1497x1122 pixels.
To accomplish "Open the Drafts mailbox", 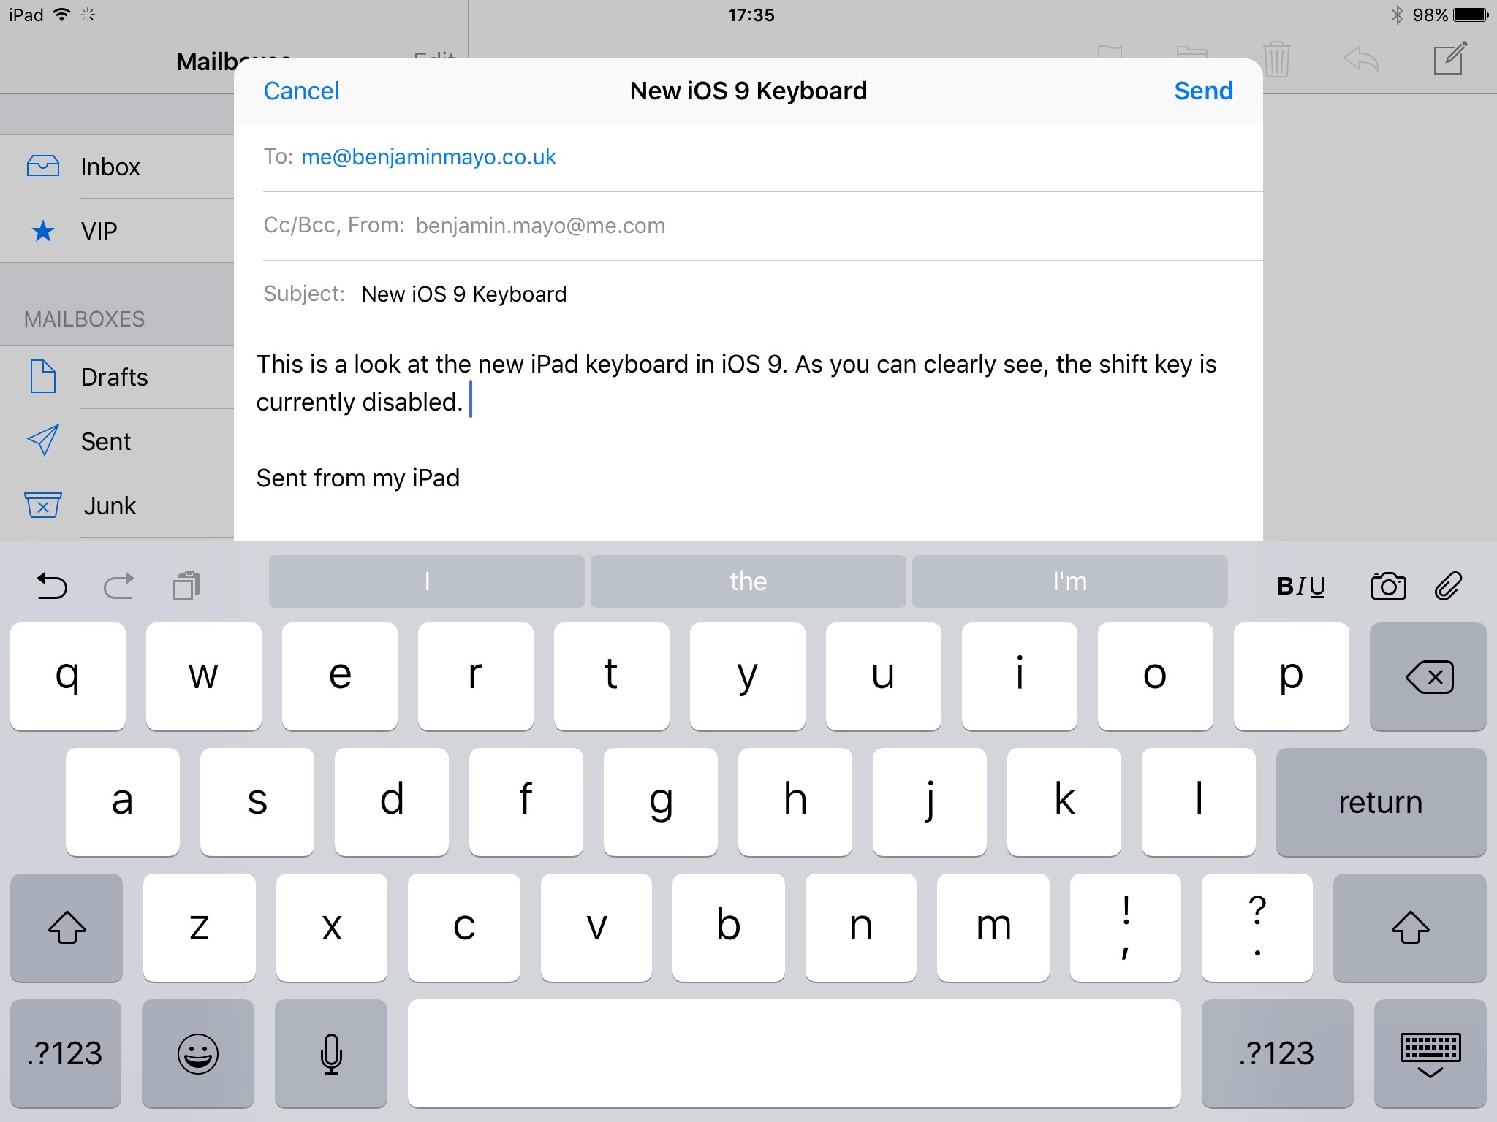I will point(114,377).
